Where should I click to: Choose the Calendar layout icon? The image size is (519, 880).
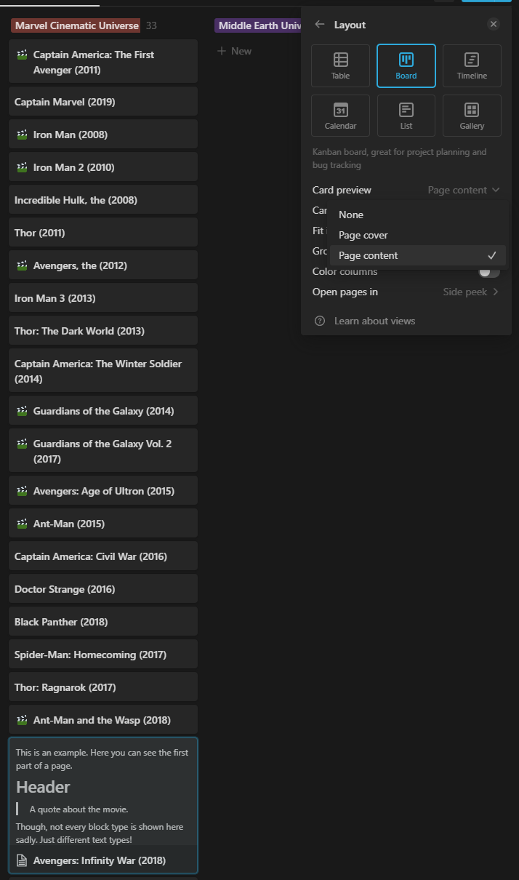(340, 110)
